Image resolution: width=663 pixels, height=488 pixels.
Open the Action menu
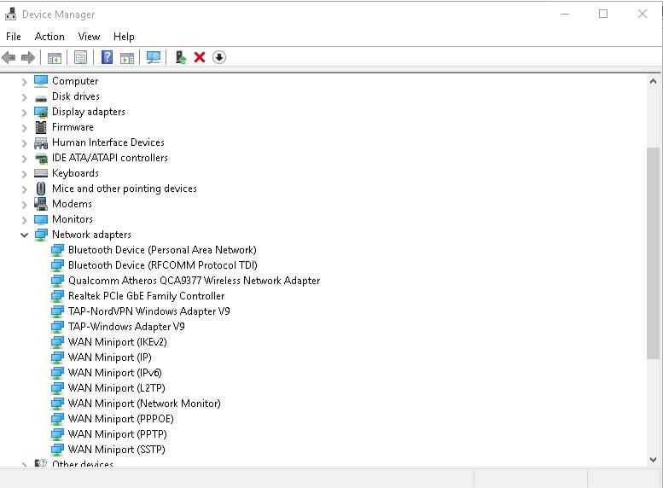[x=49, y=37]
